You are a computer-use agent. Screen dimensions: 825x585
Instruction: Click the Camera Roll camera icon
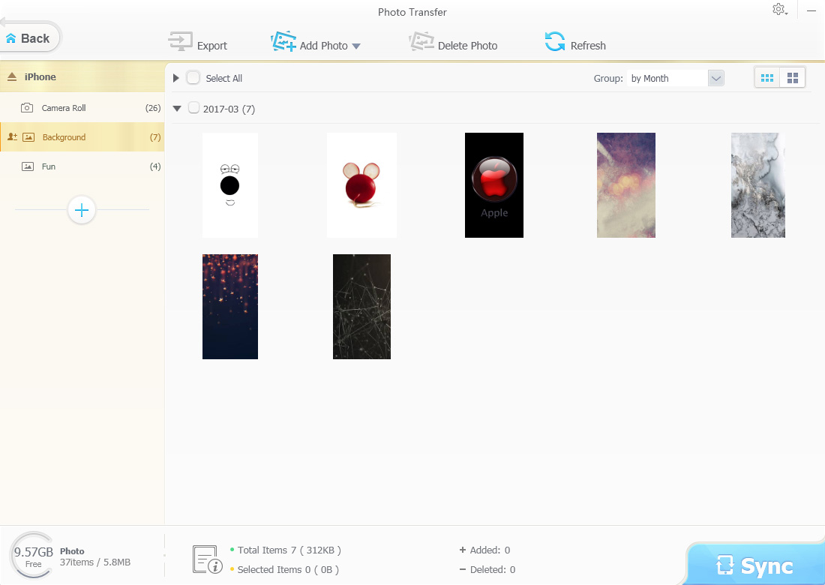[x=27, y=108]
